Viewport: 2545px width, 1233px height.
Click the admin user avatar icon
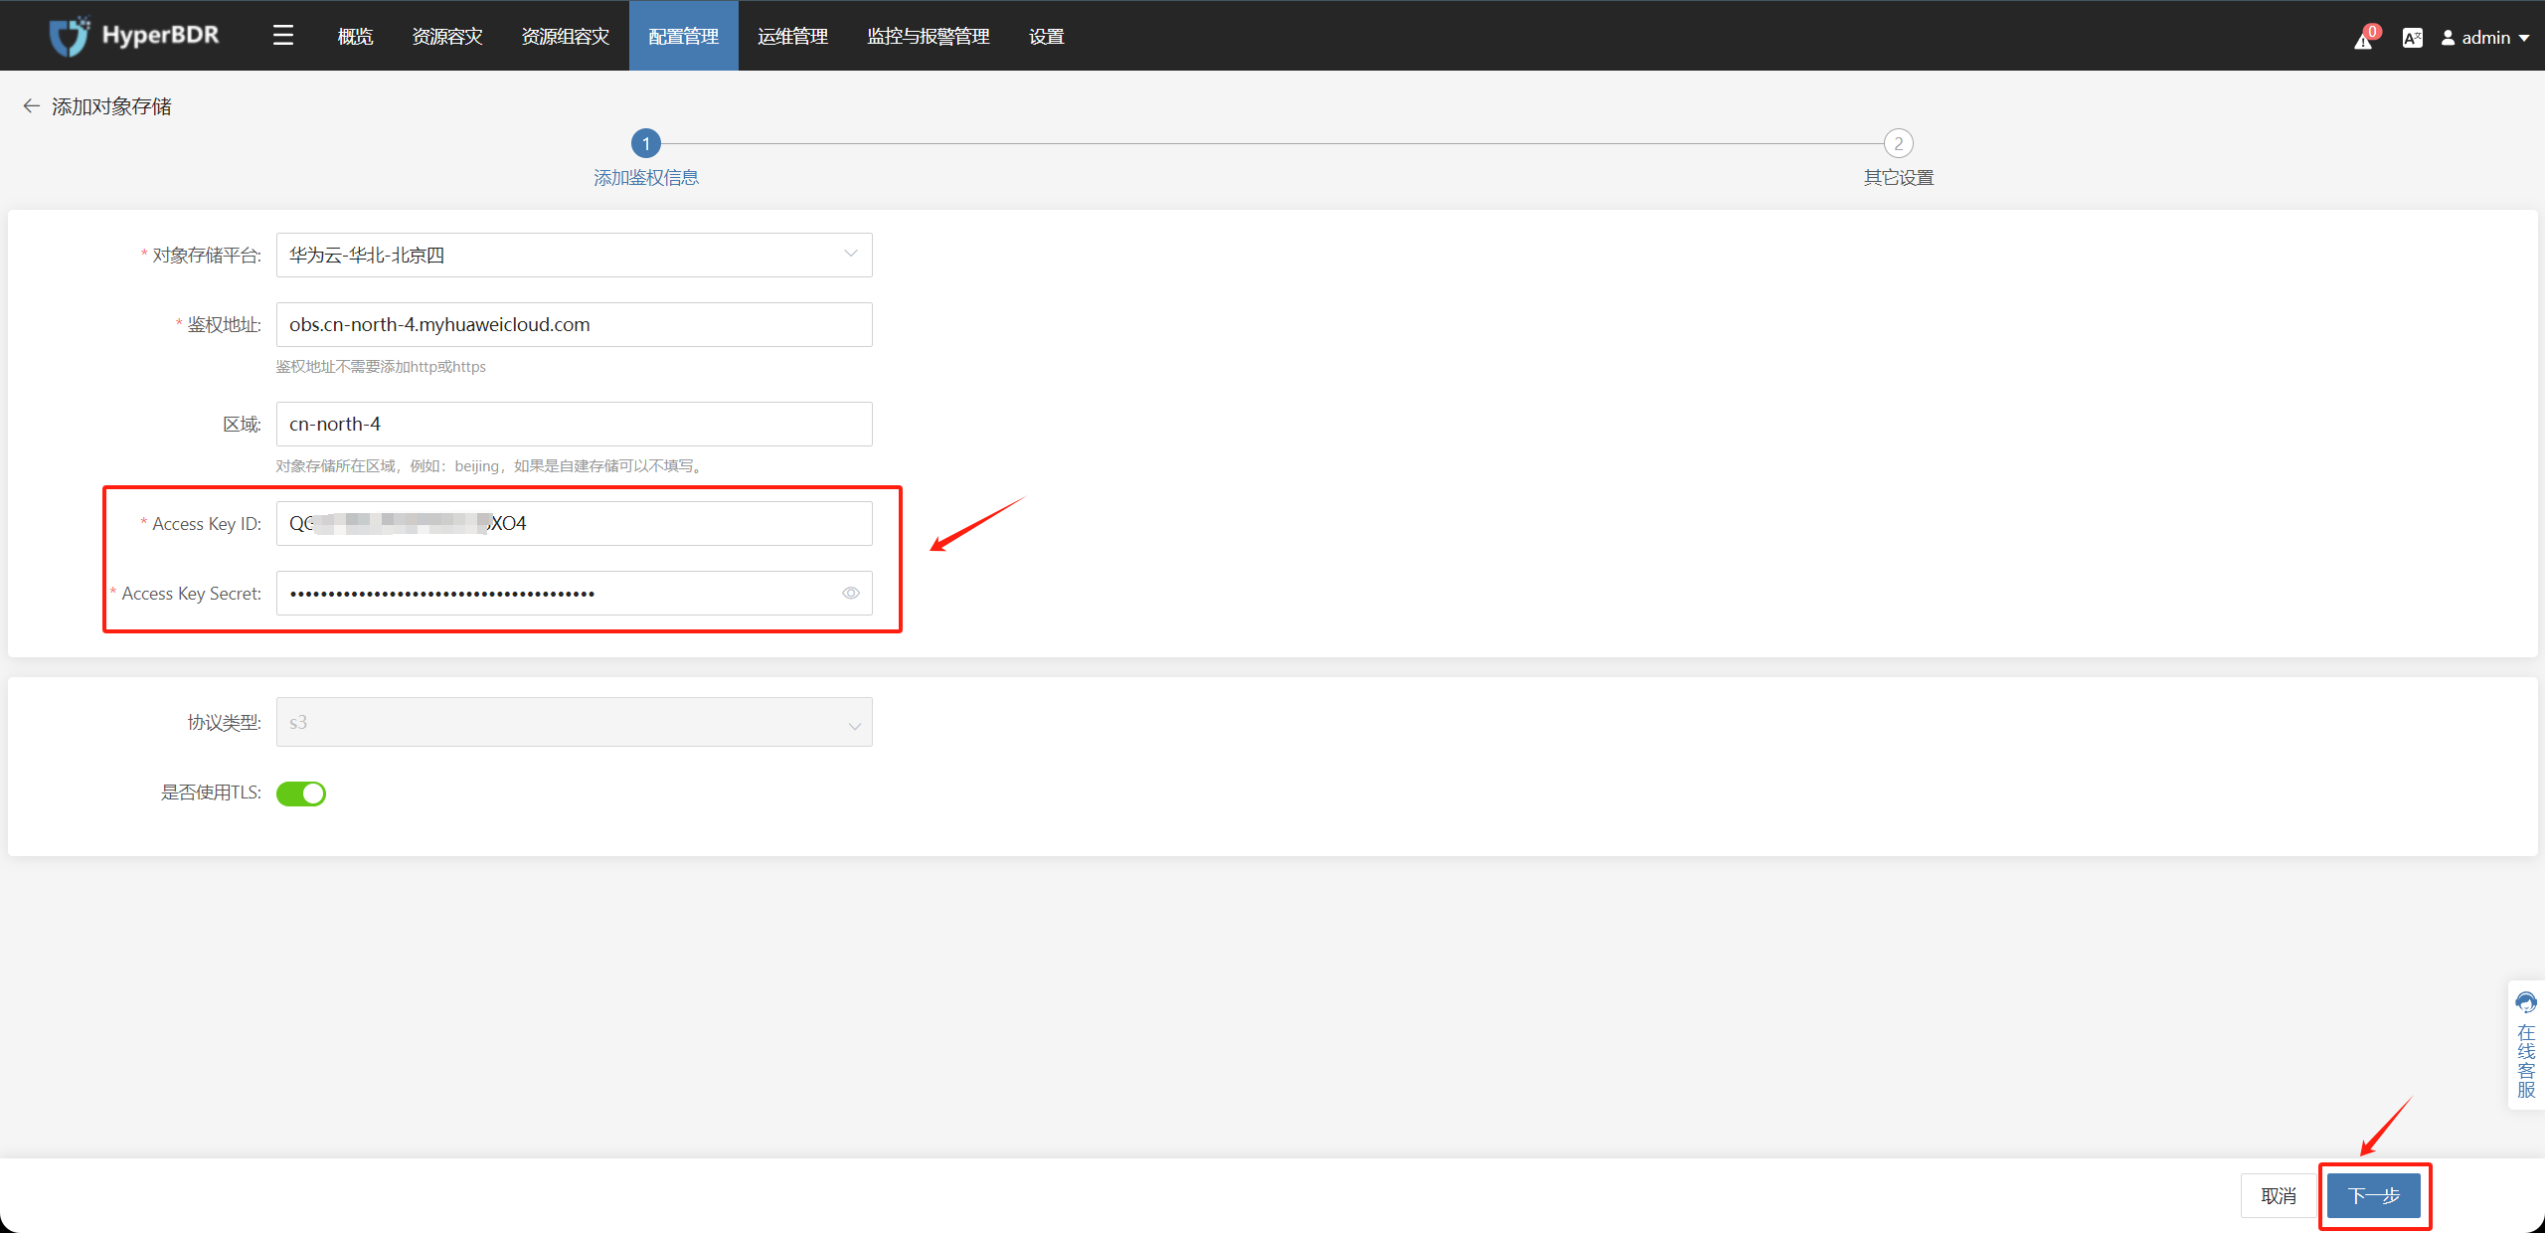(2448, 38)
